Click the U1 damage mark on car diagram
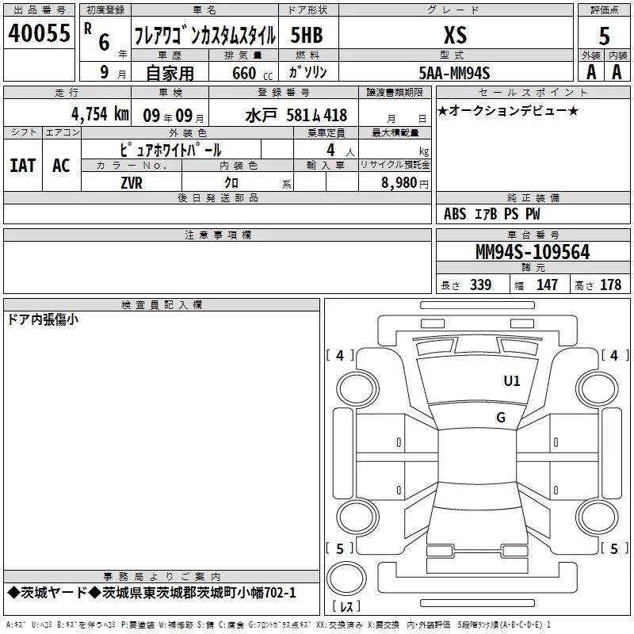Screen dimensions: 634x634 512,381
